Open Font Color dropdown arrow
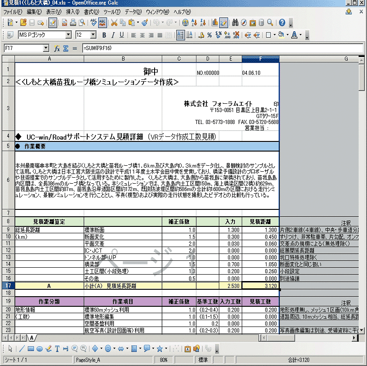 point(300,35)
